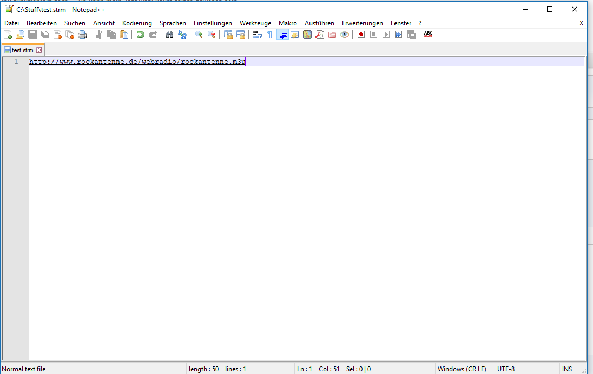The width and height of the screenshot is (593, 374).
Task: Open the ? help menu
Action: [420, 23]
